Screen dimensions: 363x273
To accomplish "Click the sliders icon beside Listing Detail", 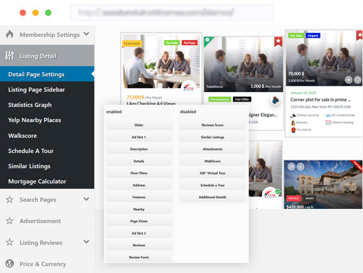I will tap(10, 56).
